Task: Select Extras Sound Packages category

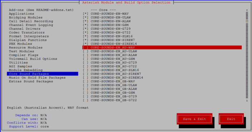Action: pyautogui.click(x=31, y=81)
